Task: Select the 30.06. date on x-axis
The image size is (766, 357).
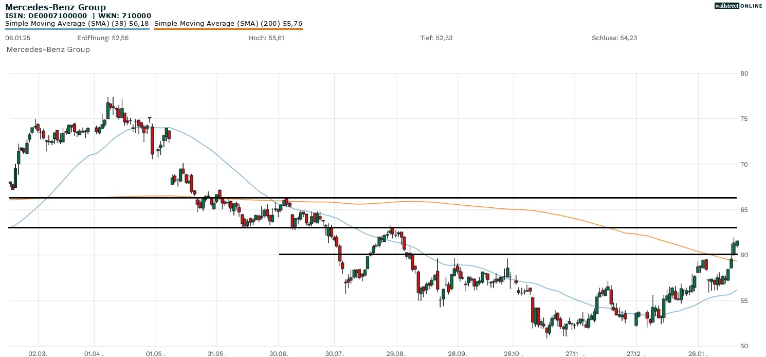Action: click(278, 354)
